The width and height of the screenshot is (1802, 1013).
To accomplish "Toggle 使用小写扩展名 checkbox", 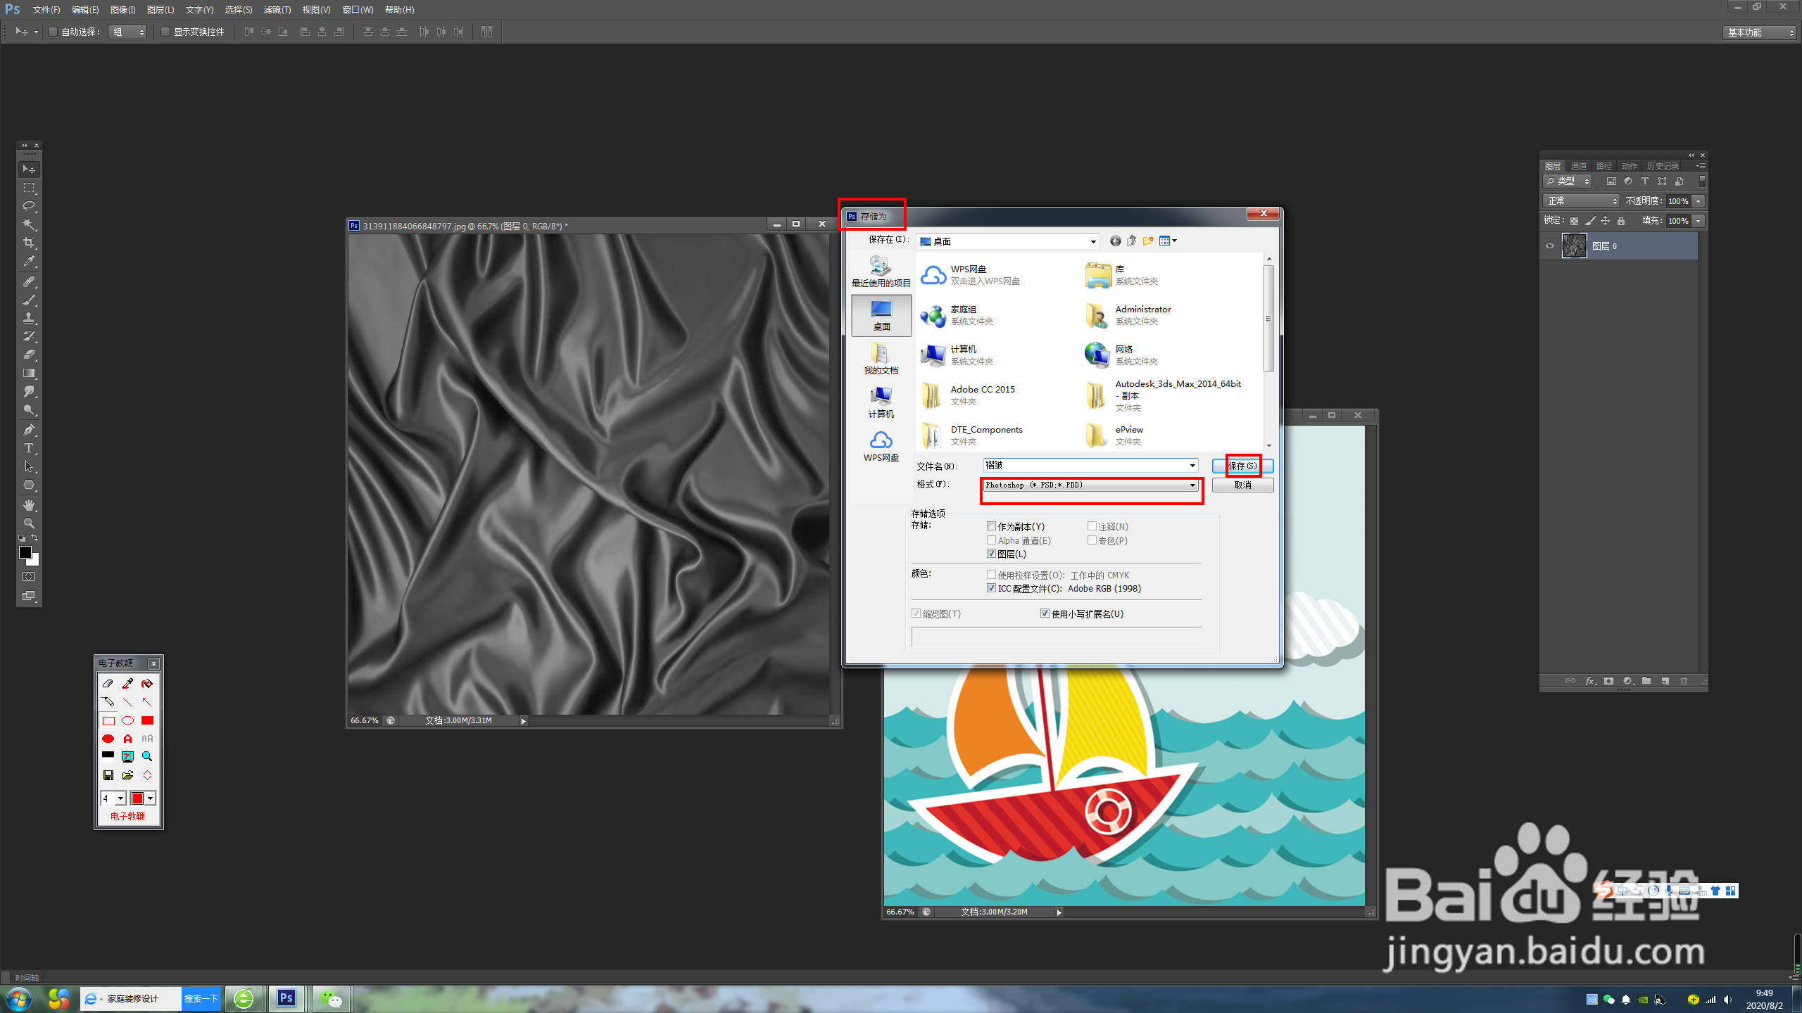I will [1045, 613].
